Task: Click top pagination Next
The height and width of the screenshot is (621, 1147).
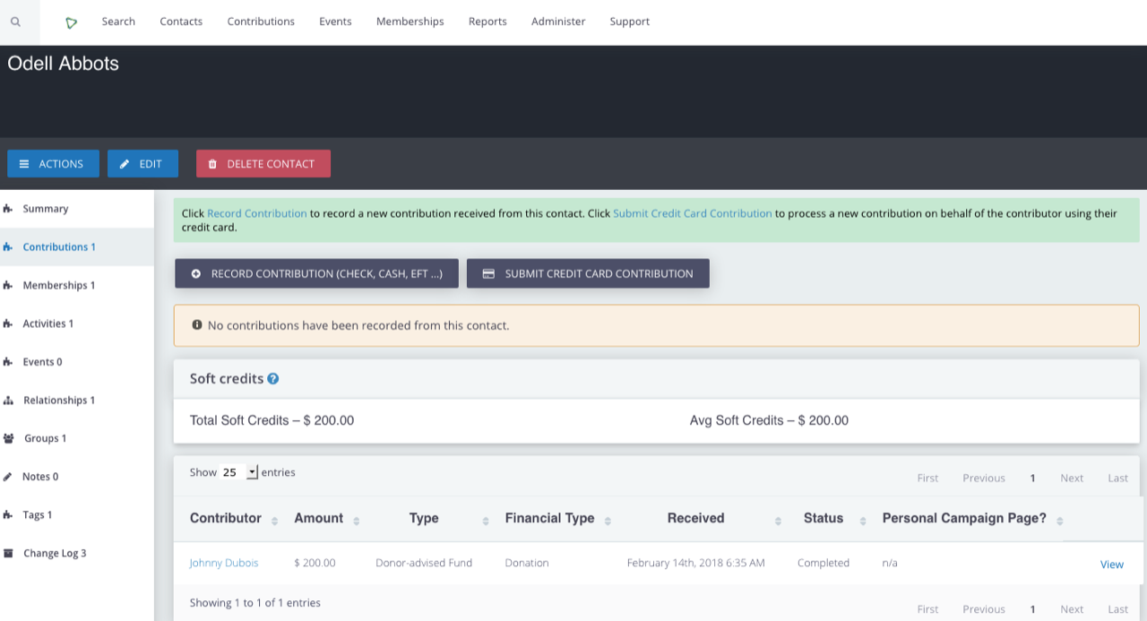Action: pos(1072,479)
